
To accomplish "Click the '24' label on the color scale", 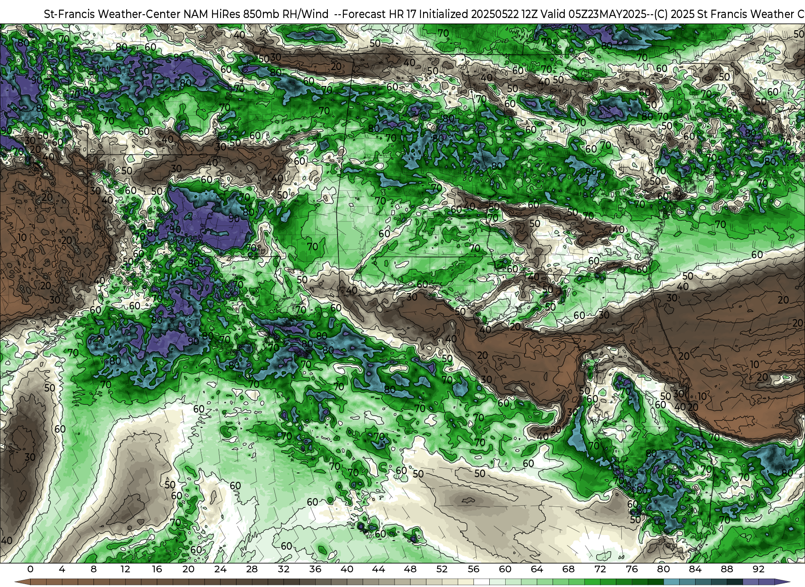I will [220, 569].
